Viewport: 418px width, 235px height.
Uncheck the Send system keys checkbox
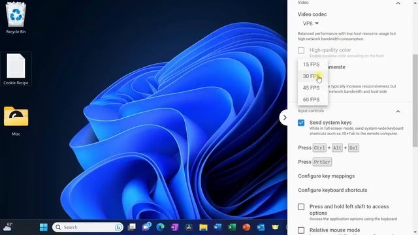pyautogui.click(x=301, y=123)
